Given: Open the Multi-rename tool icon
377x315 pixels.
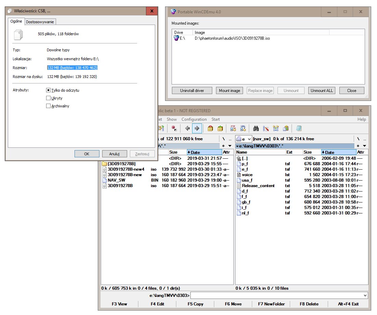Looking at the screenshot, I should click(266, 128).
